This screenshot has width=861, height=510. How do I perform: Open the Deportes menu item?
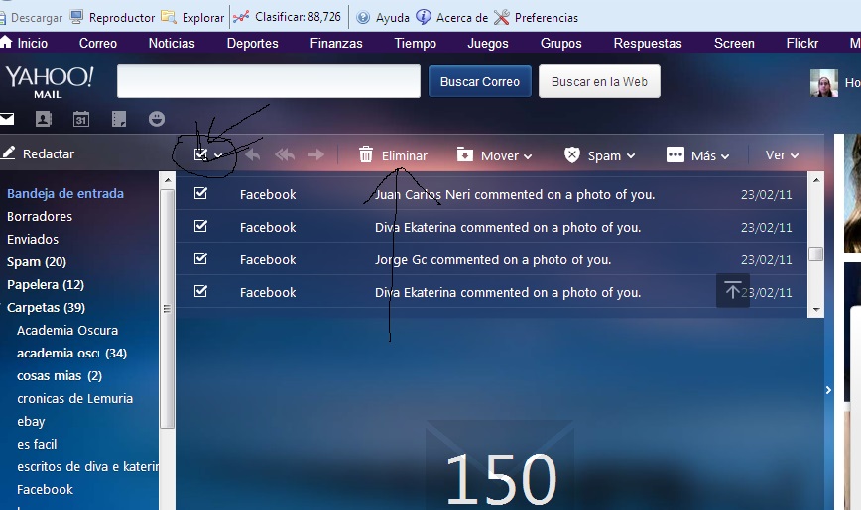click(253, 43)
